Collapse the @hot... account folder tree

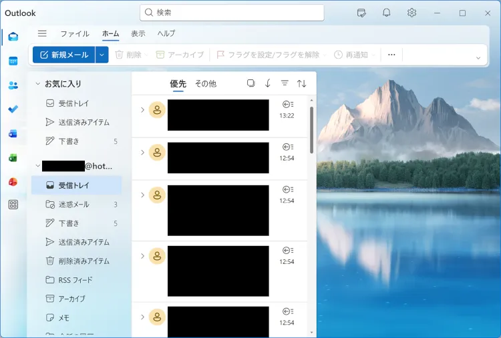click(37, 166)
